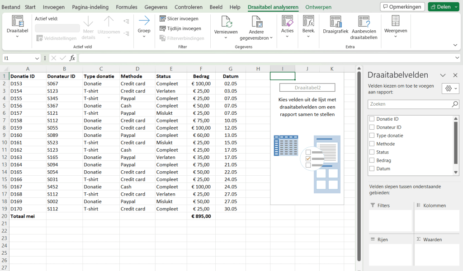Open the Formules ribbon tab
This screenshot has width=463, height=271.
127,7
